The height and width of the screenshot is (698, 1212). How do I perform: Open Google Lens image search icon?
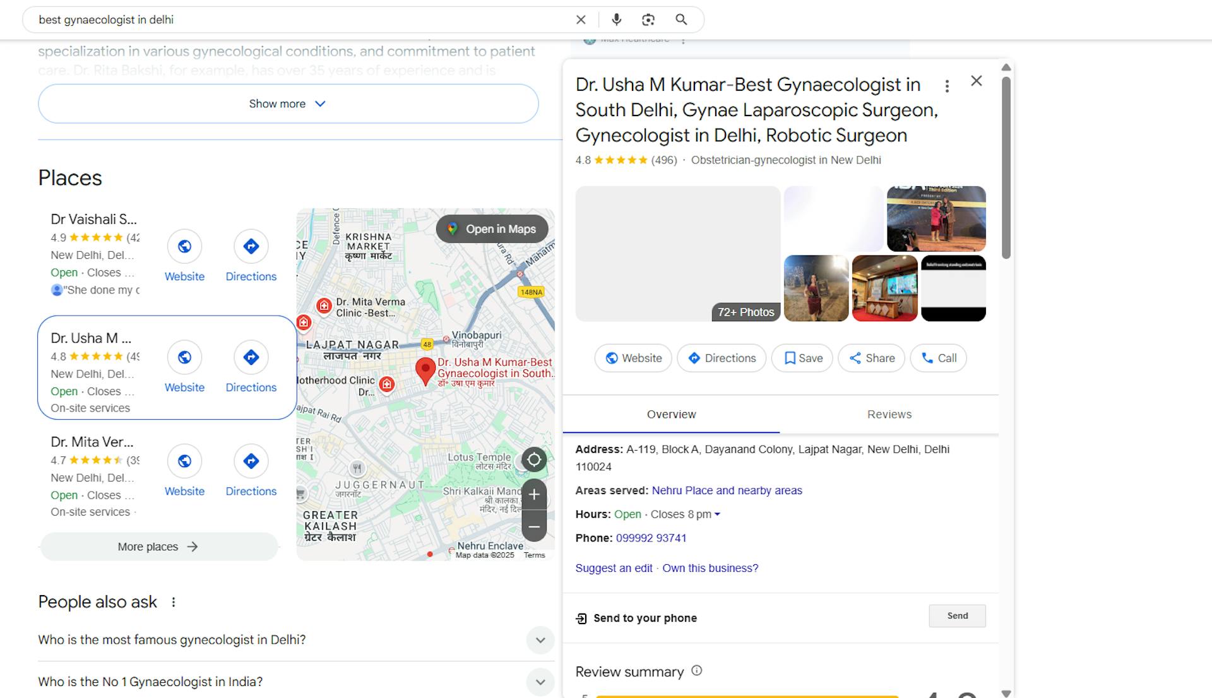point(648,20)
